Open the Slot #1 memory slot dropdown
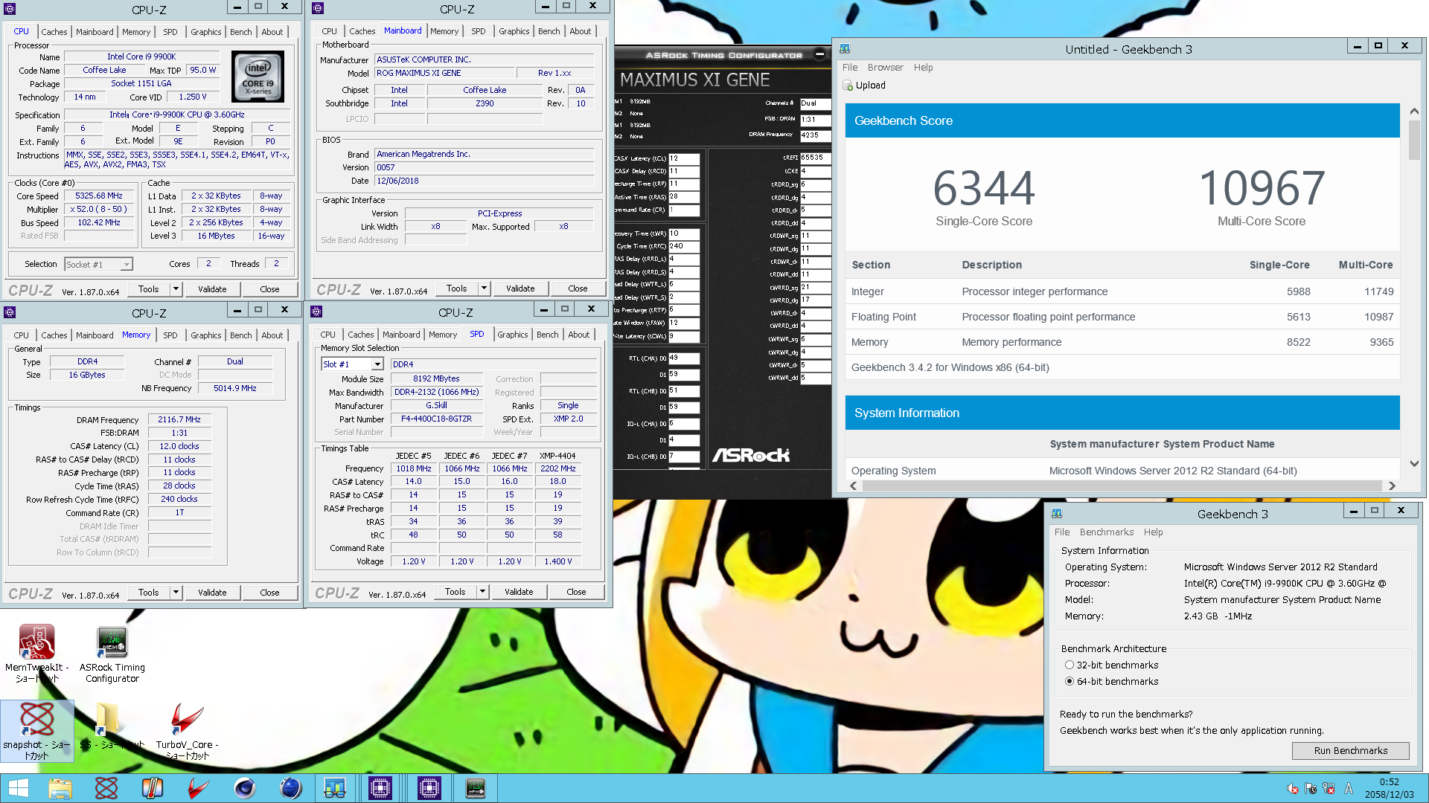This screenshot has height=803, width=1429. click(377, 364)
